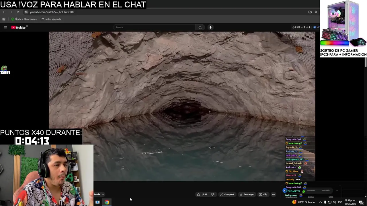Click chat user antipapaleta_323
The width and height of the screenshot is (367, 206).
(294, 159)
